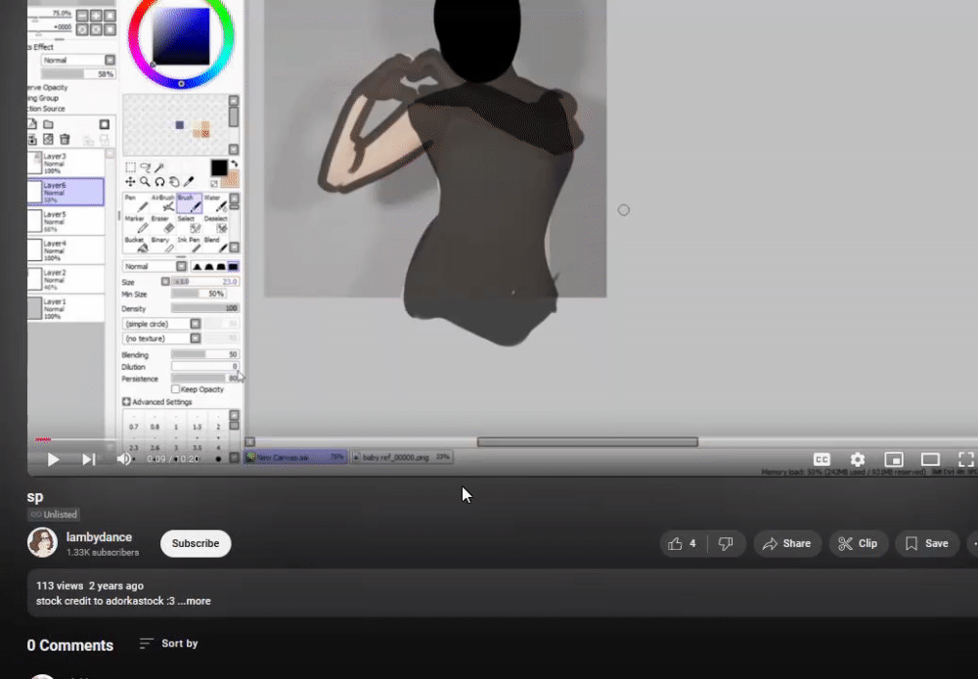Toggle closed captions on the video
The height and width of the screenshot is (679, 978).
[822, 459]
